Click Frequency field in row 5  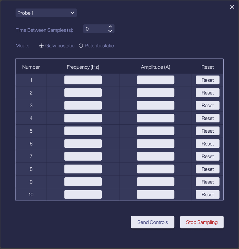tap(83, 131)
